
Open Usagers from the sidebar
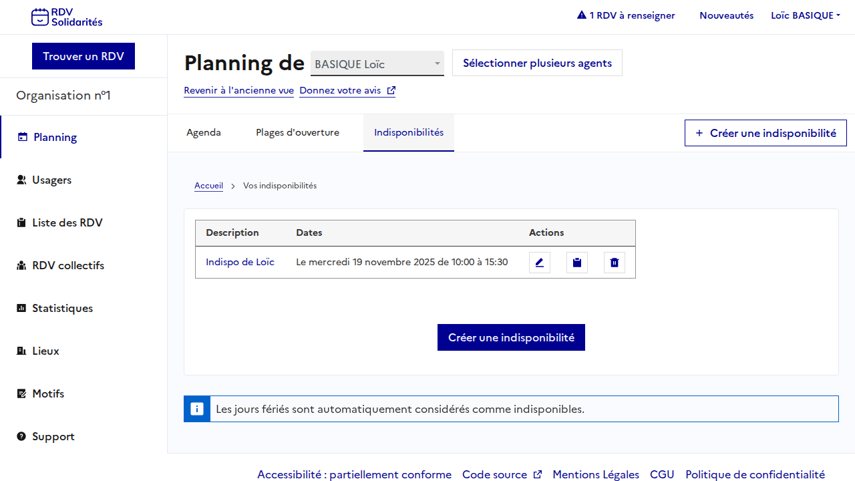pos(51,180)
